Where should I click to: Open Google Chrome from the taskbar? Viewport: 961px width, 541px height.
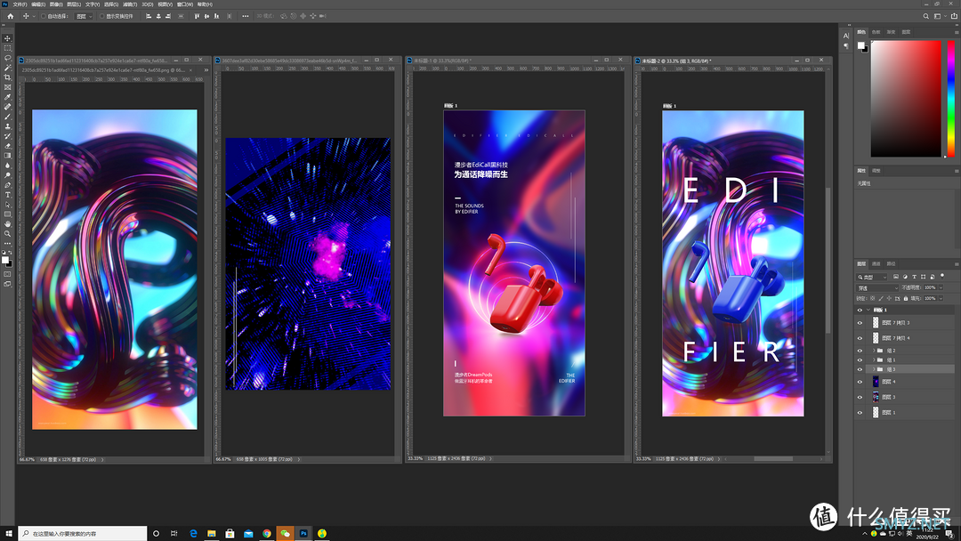pos(267,534)
